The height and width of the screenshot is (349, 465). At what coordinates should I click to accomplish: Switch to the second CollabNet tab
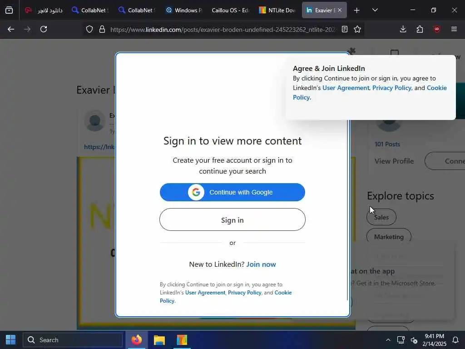137,10
